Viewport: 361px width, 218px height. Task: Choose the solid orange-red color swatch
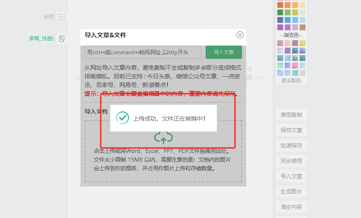click(280, 5)
